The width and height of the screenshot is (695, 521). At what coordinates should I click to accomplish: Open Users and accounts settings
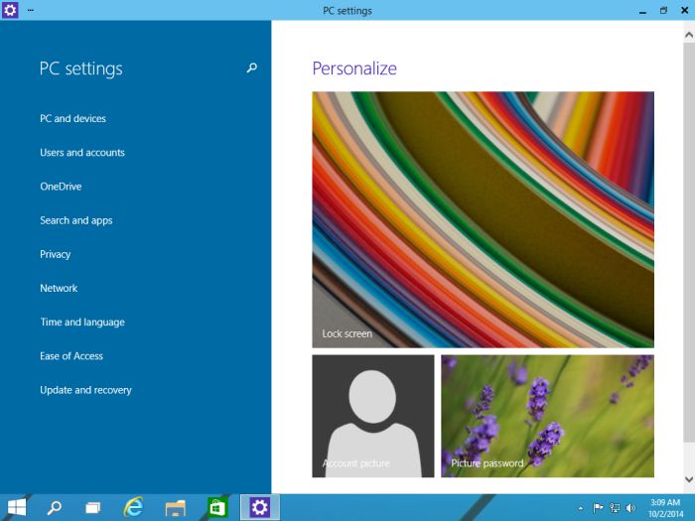pyautogui.click(x=82, y=153)
